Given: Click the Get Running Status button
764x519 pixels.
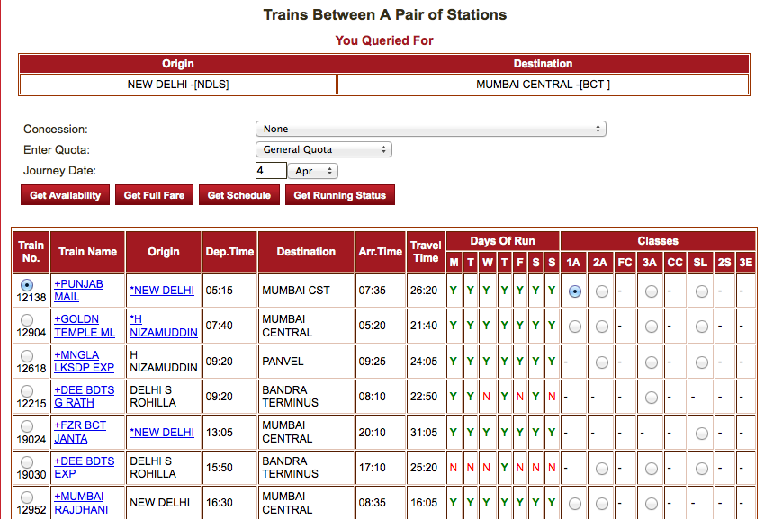Looking at the screenshot, I should point(339,194).
